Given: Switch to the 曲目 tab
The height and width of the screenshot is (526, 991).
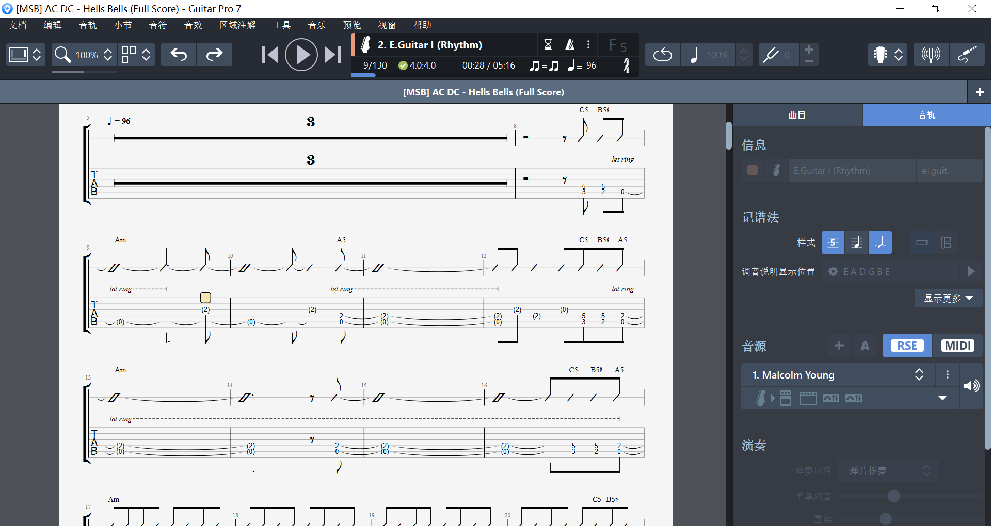Looking at the screenshot, I should (x=796, y=115).
